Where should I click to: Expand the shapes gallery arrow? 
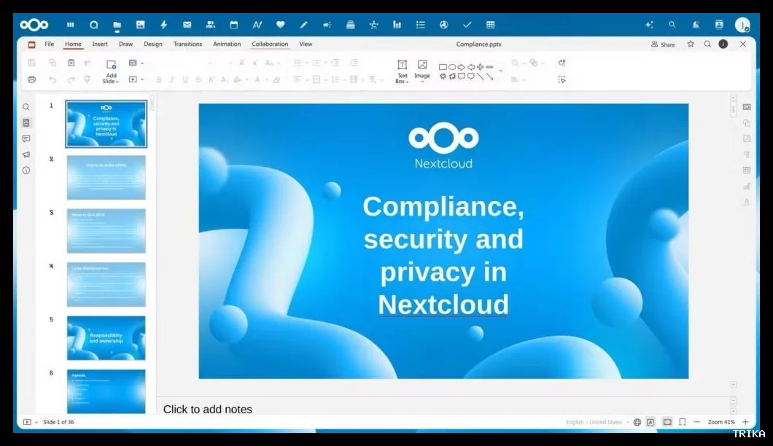[501, 71]
